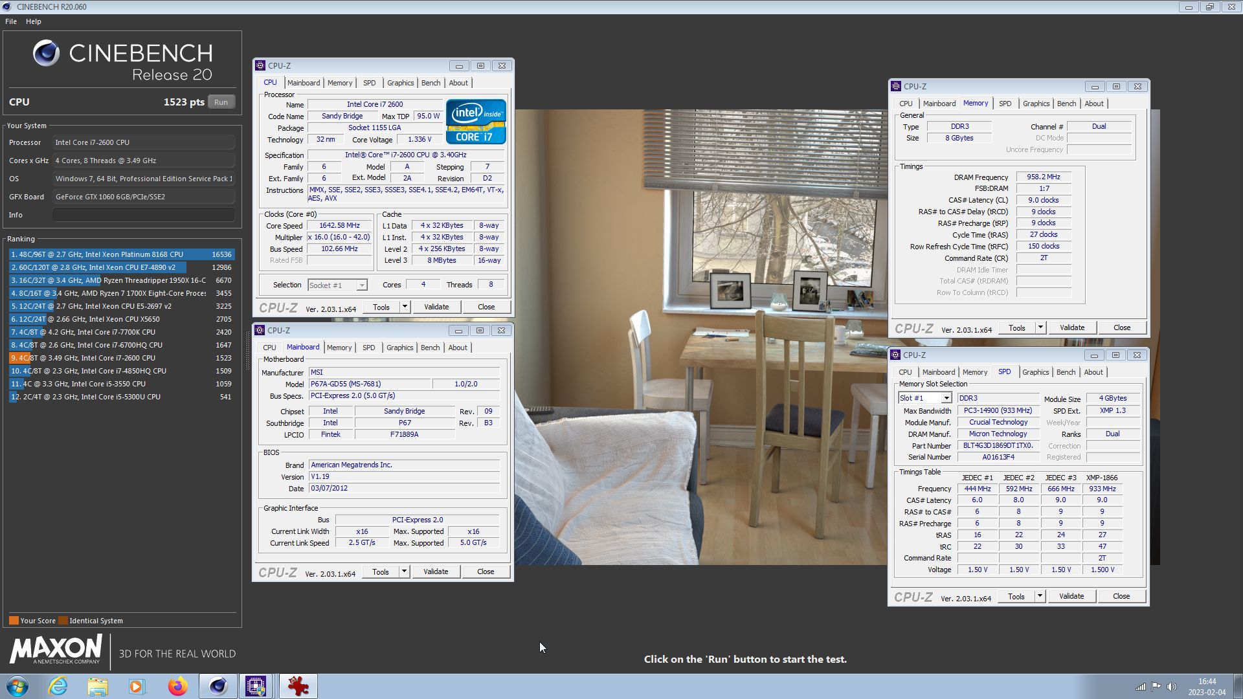Show desktop button at taskbar edge
This screenshot has width=1243, height=699.
pyautogui.click(x=1238, y=686)
